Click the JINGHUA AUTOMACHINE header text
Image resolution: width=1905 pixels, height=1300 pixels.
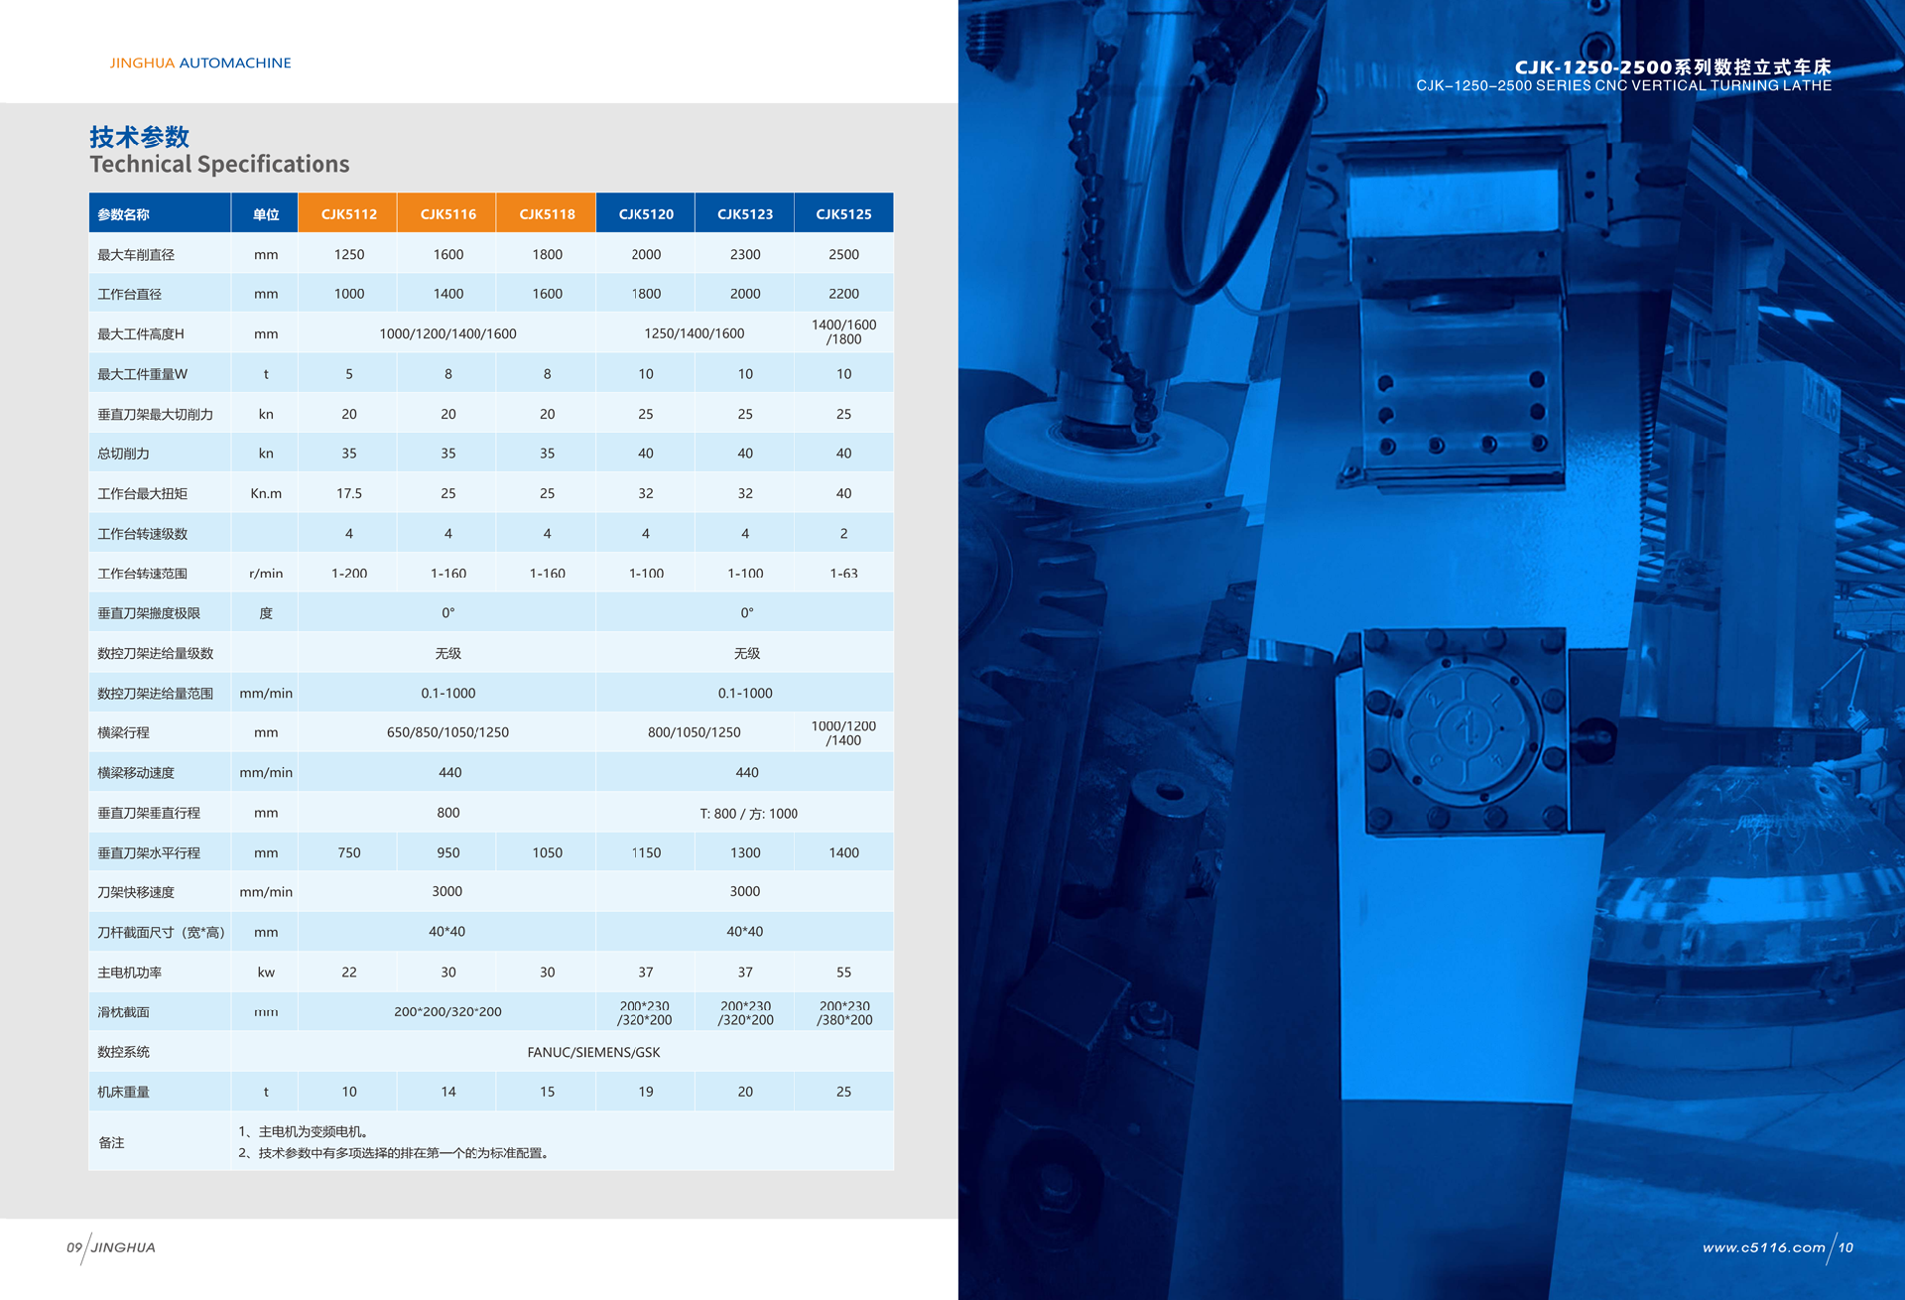(200, 63)
